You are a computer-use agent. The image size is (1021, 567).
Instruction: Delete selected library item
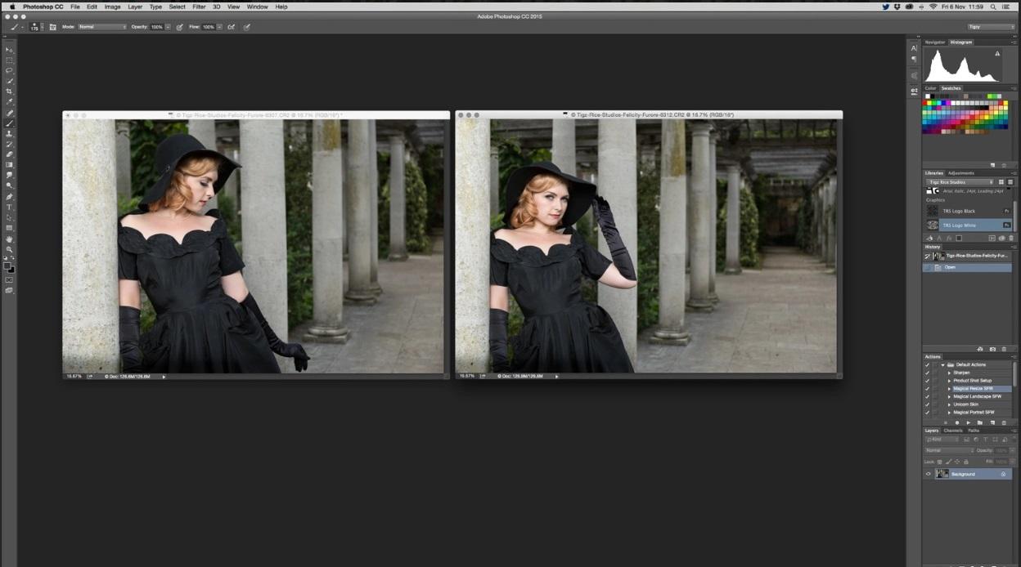1011,239
